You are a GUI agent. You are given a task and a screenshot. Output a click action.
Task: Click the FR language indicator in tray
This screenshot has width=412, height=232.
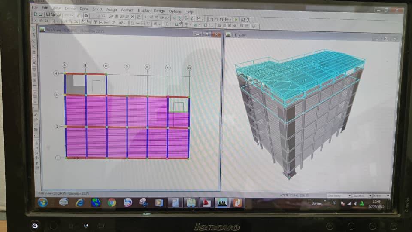pyautogui.click(x=334, y=203)
